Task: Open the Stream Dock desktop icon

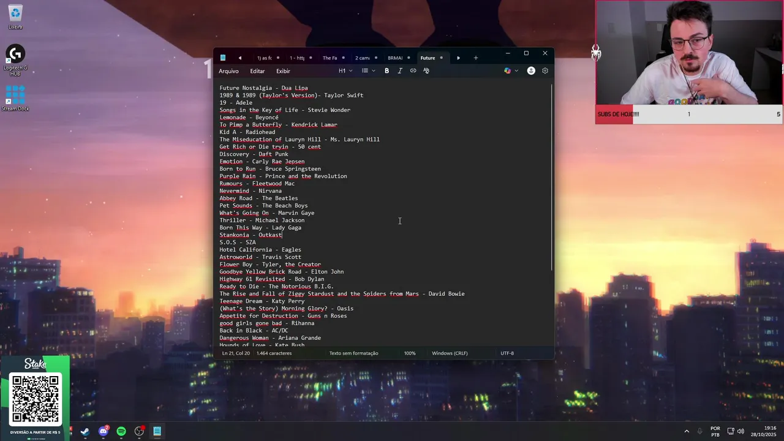Action: pyautogui.click(x=15, y=98)
